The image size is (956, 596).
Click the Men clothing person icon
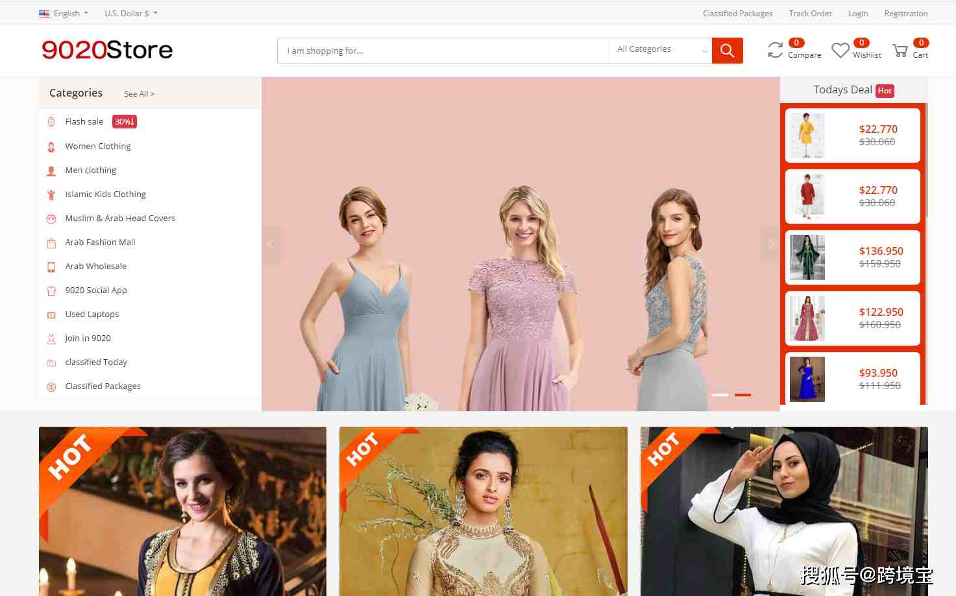tap(51, 171)
